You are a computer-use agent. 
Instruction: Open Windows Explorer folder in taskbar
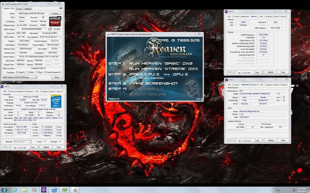pyautogui.click(x=24, y=190)
